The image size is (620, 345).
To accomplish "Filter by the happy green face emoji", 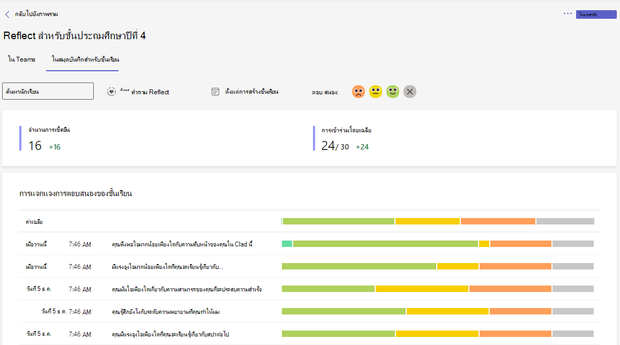I will click(393, 92).
